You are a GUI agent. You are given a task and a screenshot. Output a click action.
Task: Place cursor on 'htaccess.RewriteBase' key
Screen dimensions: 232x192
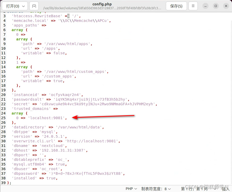(x=37, y=16)
